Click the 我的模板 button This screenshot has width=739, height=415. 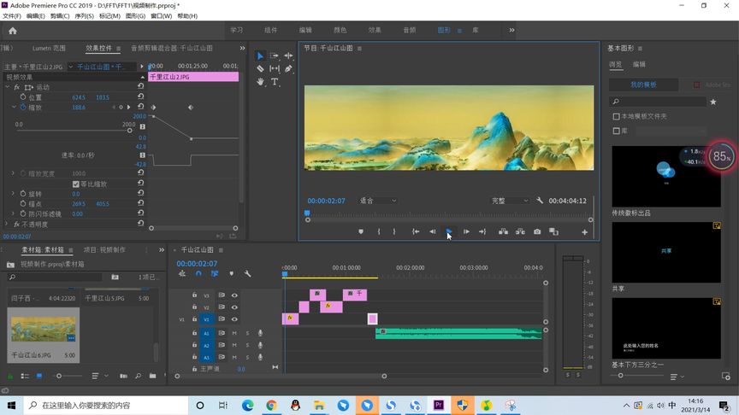coord(641,85)
